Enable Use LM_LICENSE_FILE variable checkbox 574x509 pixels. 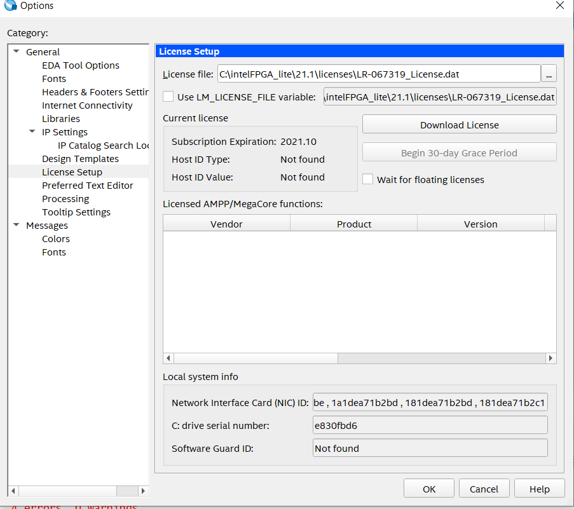(x=168, y=97)
